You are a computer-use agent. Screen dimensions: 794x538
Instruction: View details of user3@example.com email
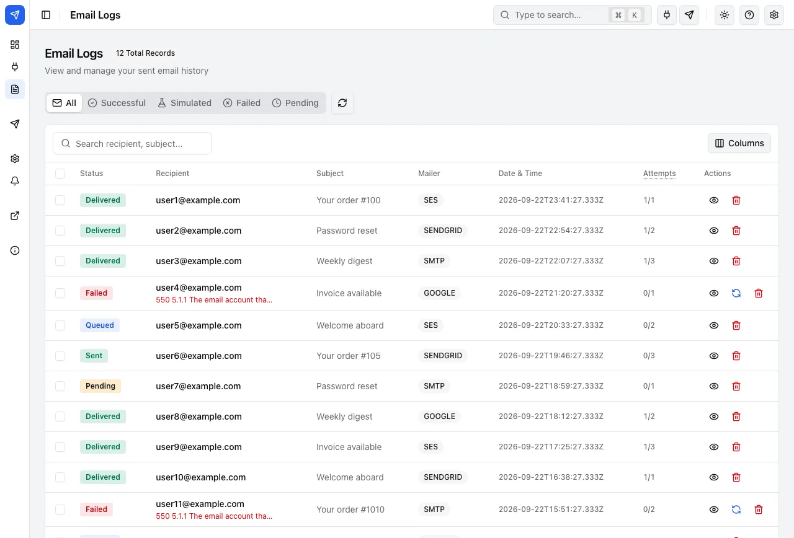[x=714, y=261]
